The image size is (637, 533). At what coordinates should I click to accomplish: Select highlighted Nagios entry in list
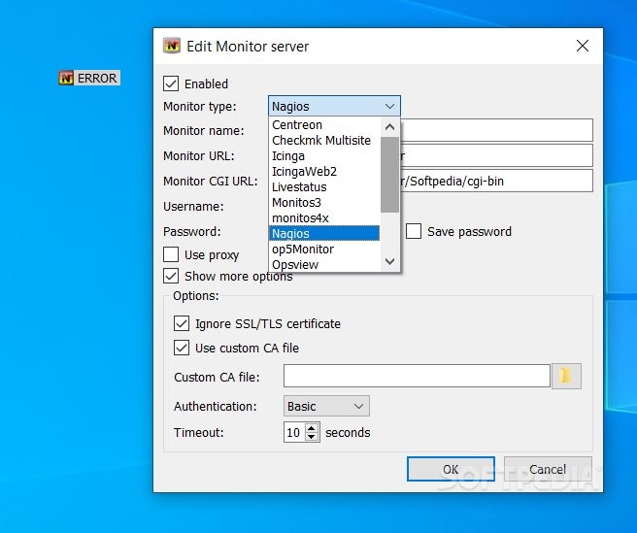click(x=324, y=233)
